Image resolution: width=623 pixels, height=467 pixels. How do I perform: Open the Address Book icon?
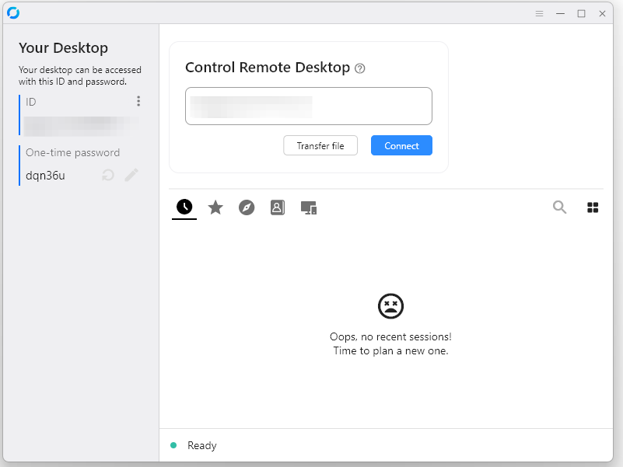(x=278, y=207)
